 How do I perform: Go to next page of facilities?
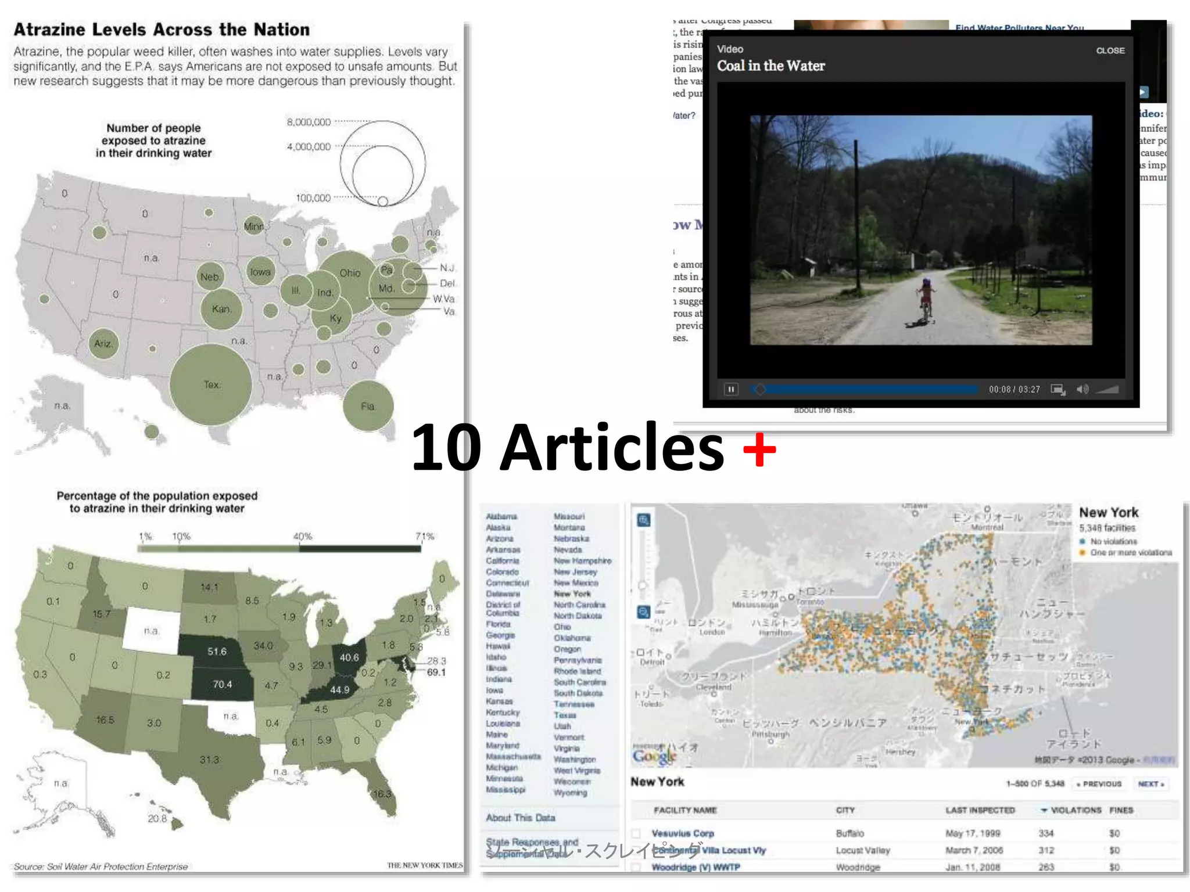click(1150, 784)
